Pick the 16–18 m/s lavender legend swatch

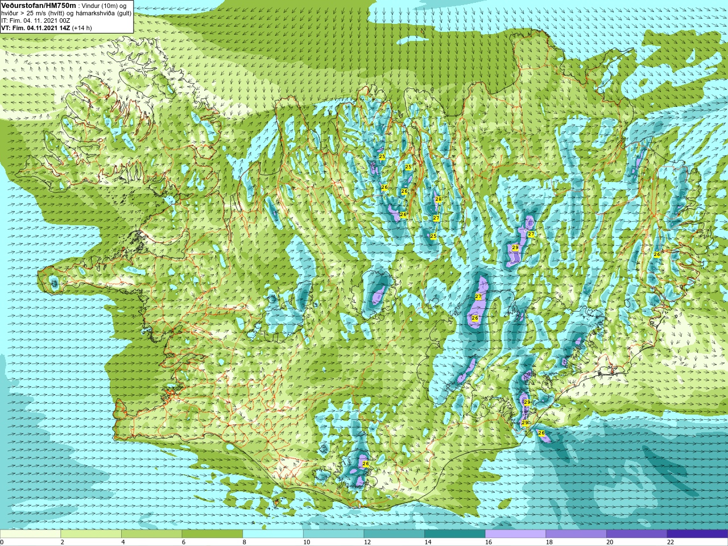[x=515, y=534]
